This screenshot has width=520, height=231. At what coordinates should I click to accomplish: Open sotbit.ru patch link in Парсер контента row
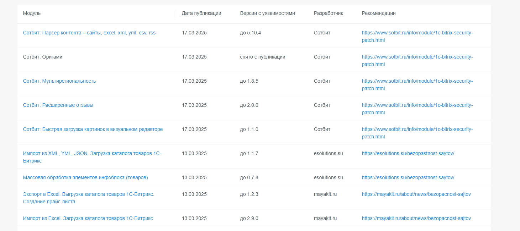click(417, 36)
